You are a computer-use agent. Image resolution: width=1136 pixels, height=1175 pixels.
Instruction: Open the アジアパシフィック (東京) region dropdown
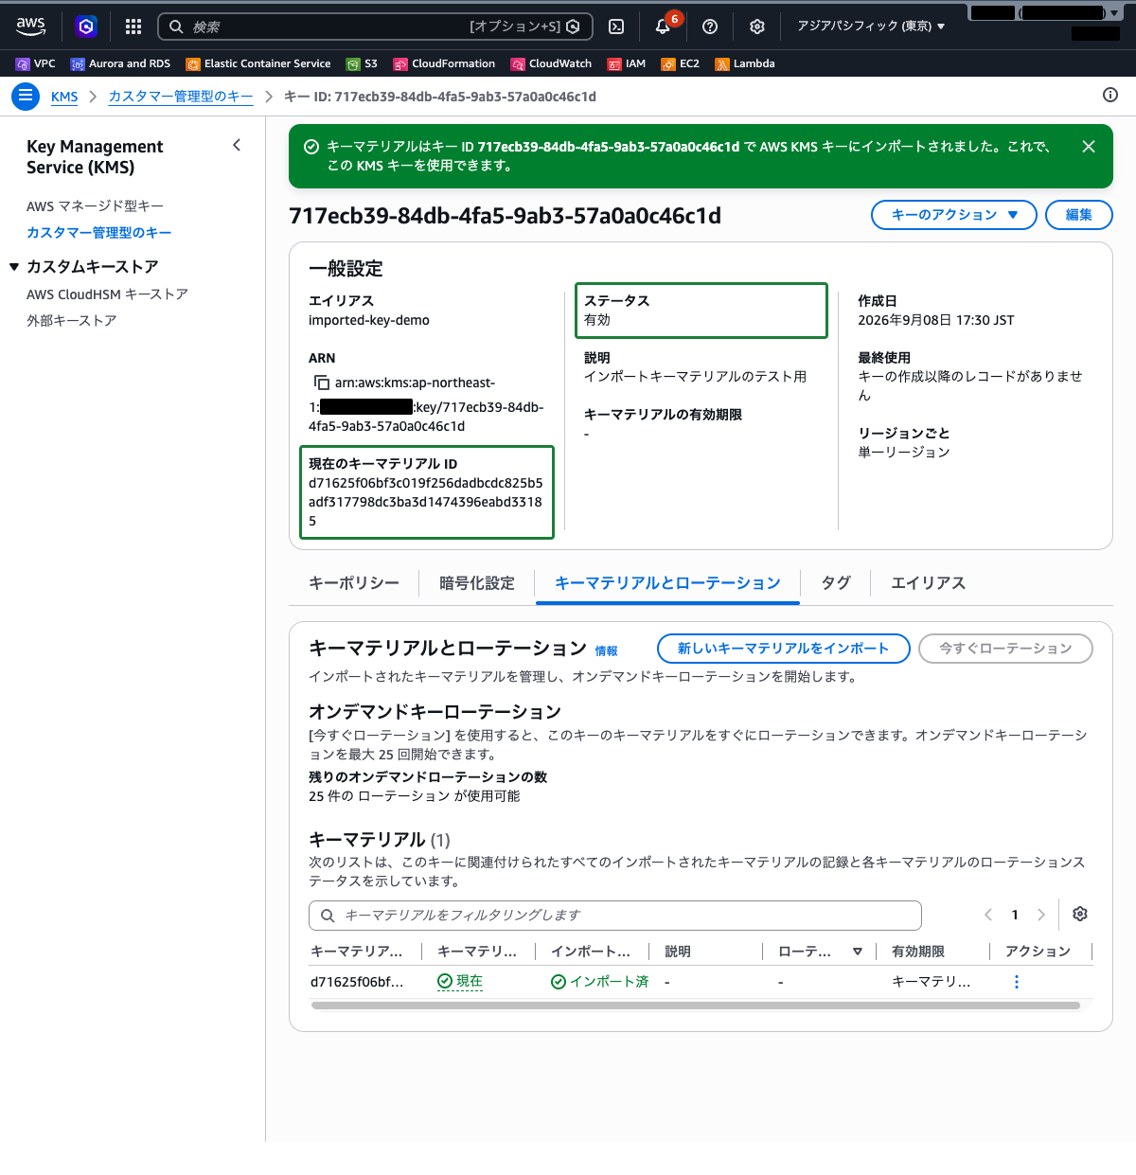coord(871,27)
